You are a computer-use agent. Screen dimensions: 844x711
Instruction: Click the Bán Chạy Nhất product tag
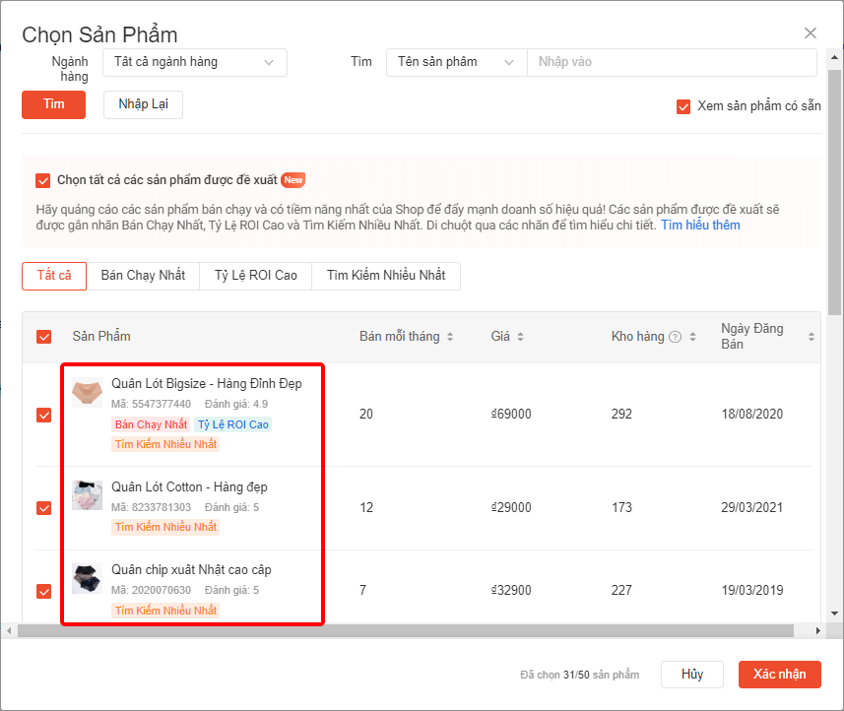pos(151,424)
